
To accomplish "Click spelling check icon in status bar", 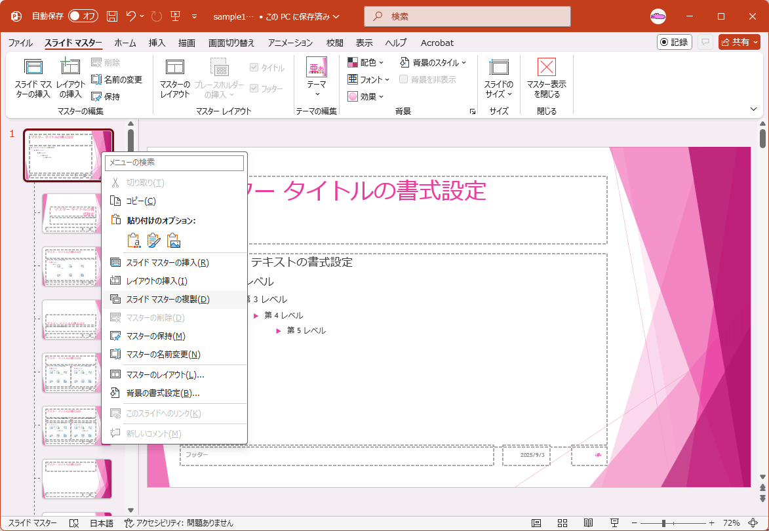I will [x=74, y=523].
